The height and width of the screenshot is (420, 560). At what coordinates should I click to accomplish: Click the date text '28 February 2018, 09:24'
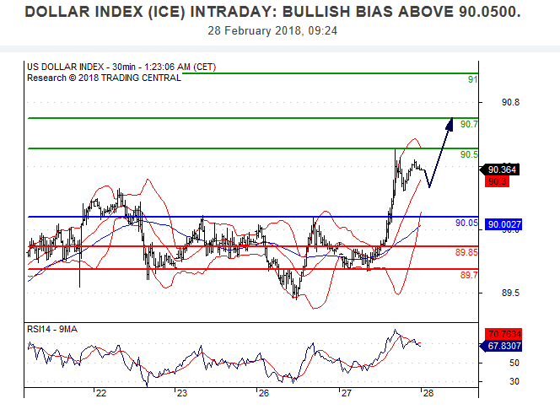click(x=272, y=30)
